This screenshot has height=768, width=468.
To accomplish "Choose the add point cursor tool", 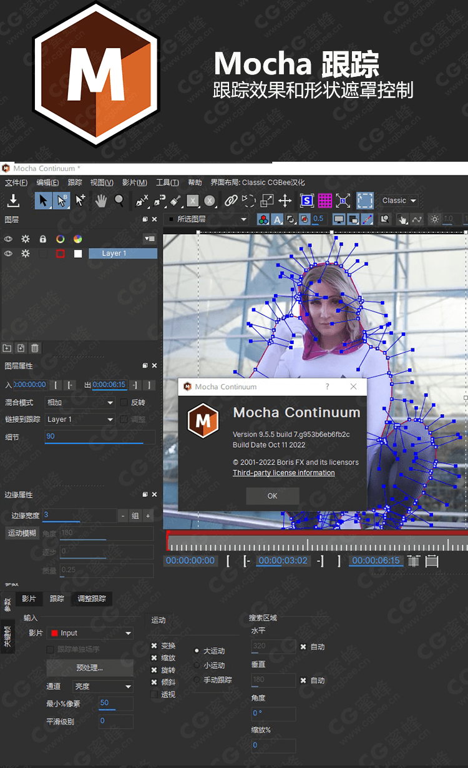I will tap(80, 200).
